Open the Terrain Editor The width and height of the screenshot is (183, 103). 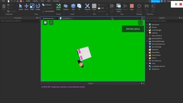(58, 7)
